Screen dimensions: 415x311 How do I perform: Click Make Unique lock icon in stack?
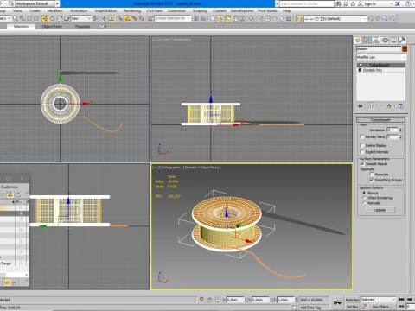coord(389,106)
